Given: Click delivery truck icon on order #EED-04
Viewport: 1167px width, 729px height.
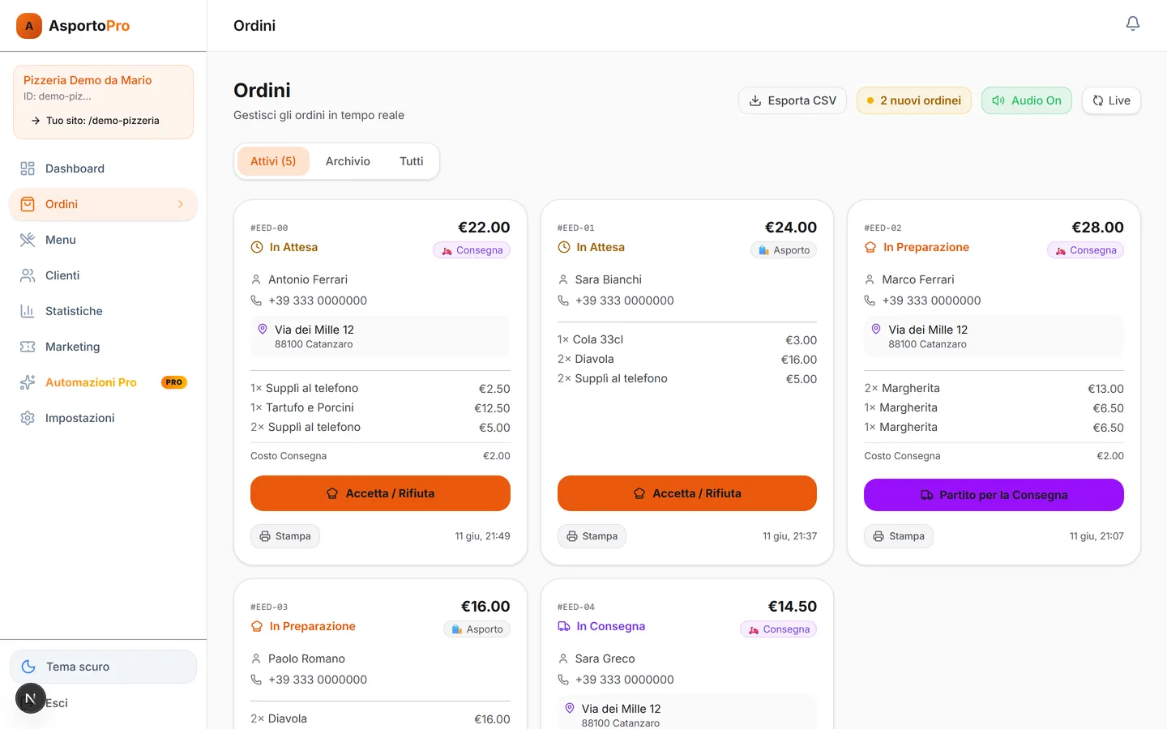Looking at the screenshot, I should pos(564,626).
